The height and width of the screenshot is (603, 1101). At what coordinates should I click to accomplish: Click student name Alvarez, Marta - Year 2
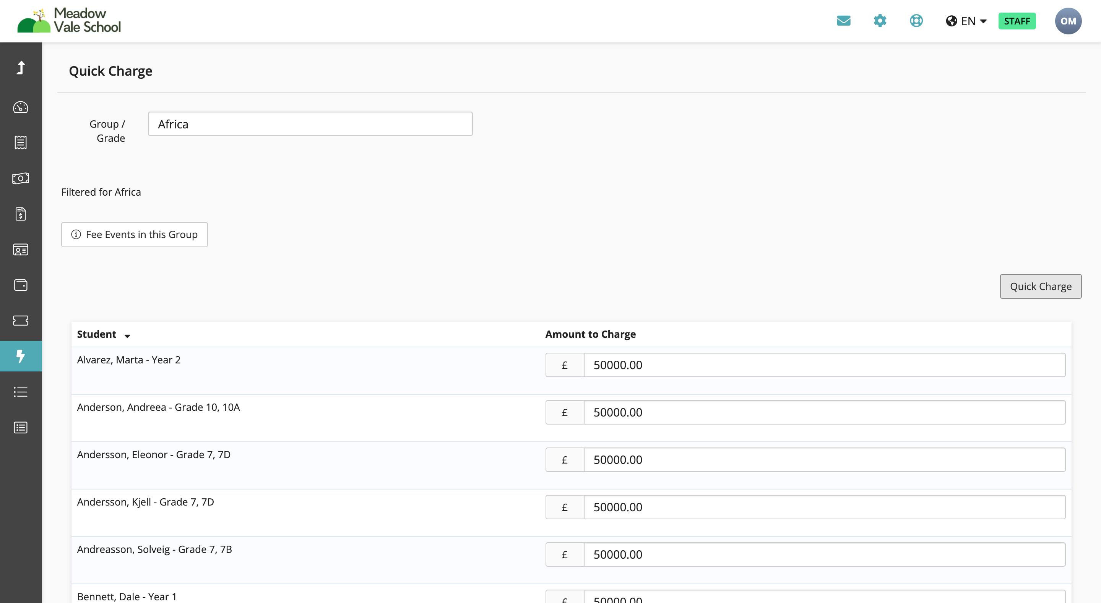[x=129, y=360]
